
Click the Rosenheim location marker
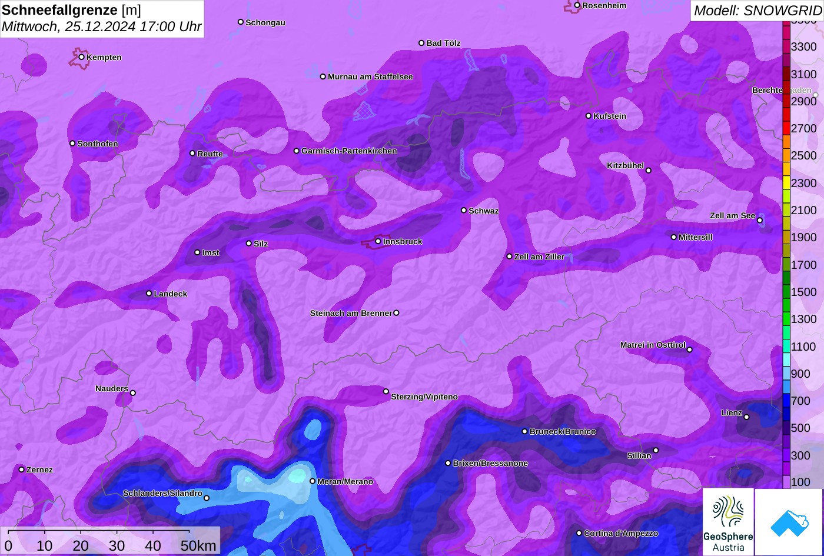pos(577,5)
